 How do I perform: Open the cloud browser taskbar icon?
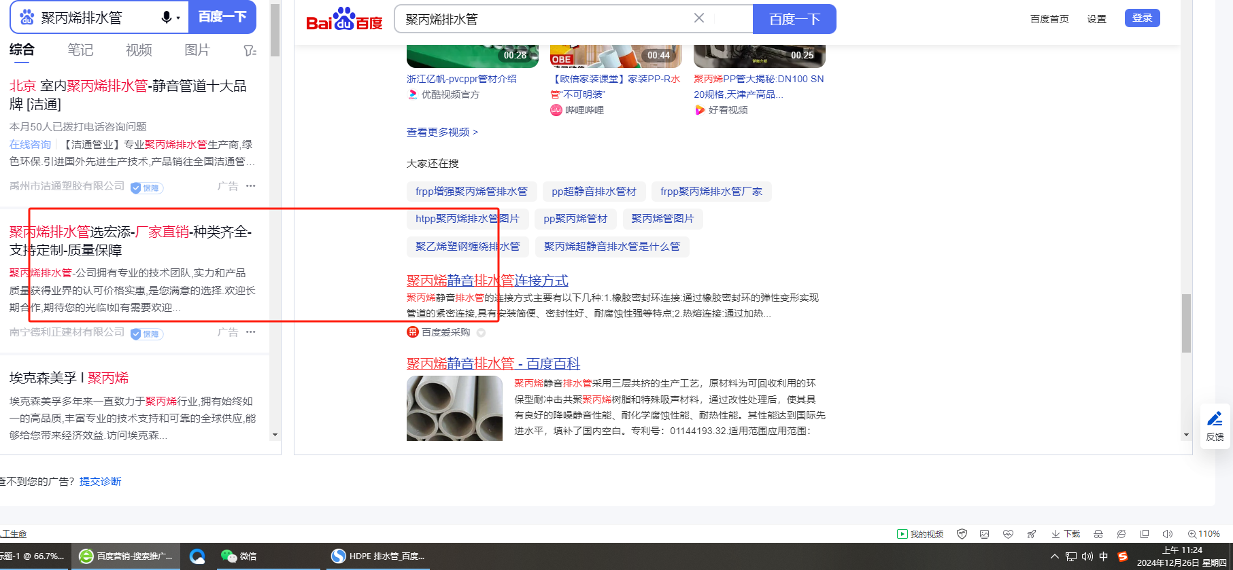point(197,556)
